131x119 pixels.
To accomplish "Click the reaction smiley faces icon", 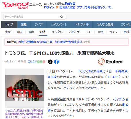I will click(41, 62).
